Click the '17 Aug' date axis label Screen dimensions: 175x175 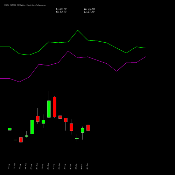pyautogui.click(x=9, y=167)
